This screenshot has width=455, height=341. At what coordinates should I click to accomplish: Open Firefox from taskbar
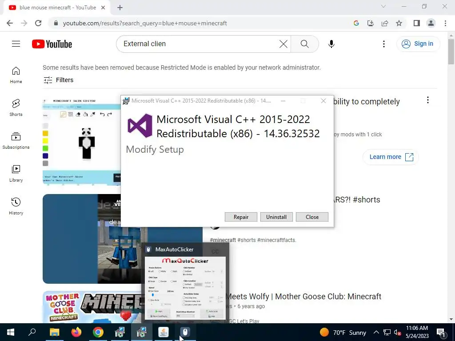[x=76, y=332]
